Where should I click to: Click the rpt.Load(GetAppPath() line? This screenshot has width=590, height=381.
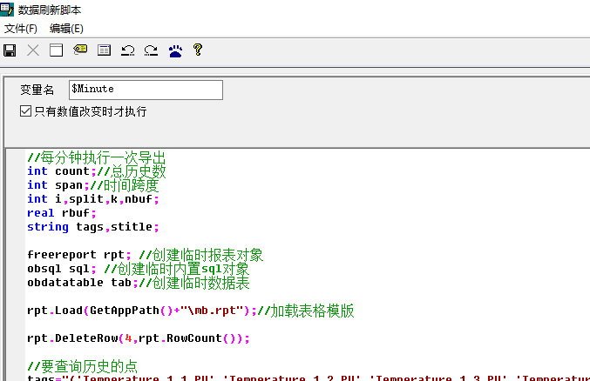[x=190, y=311]
